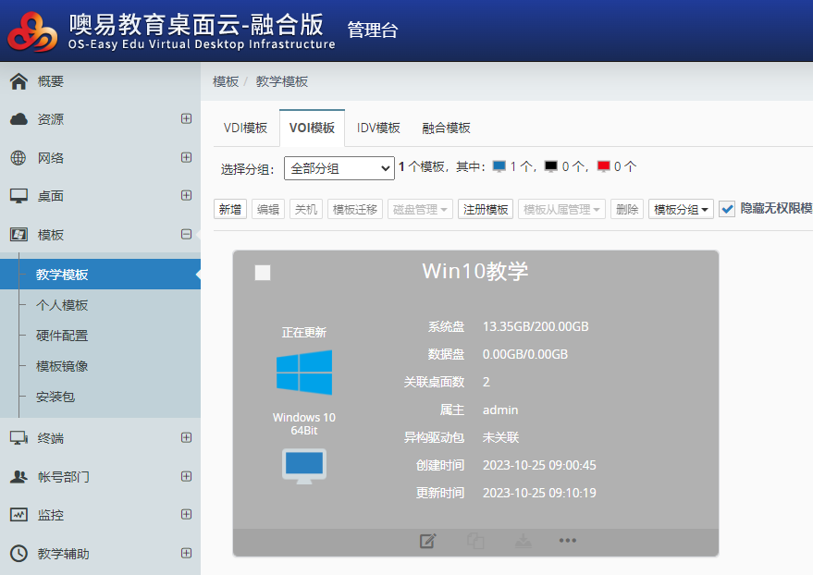This screenshot has height=575, width=813.
Task: Switch to the VDI模板 tab
Action: pos(245,128)
